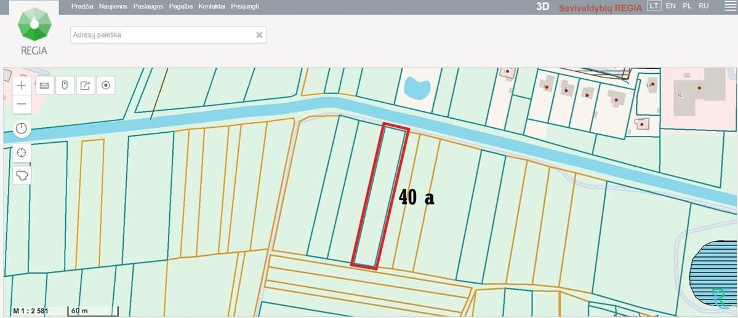The width and height of the screenshot is (738, 318).
Task: Clear the Adresų paieška search field
Action: 259,35
